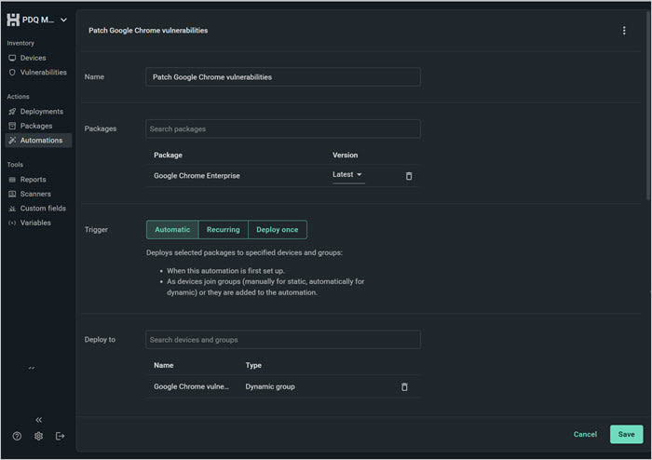
Task: Click the Packages box icon
Action: (12, 126)
